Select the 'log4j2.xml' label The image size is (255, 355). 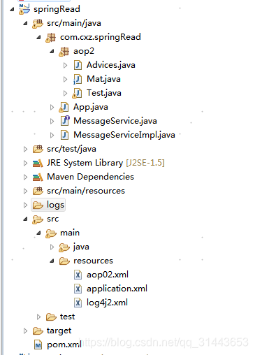pos(107,303)
